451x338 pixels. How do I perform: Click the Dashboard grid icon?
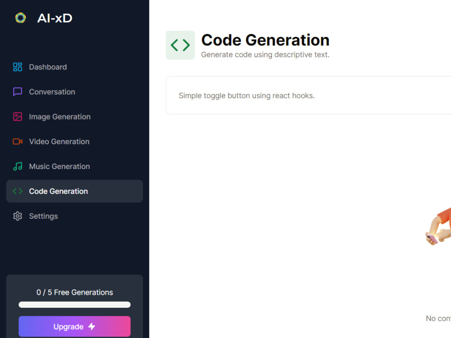pyautogui.click(x=18, y=67)
